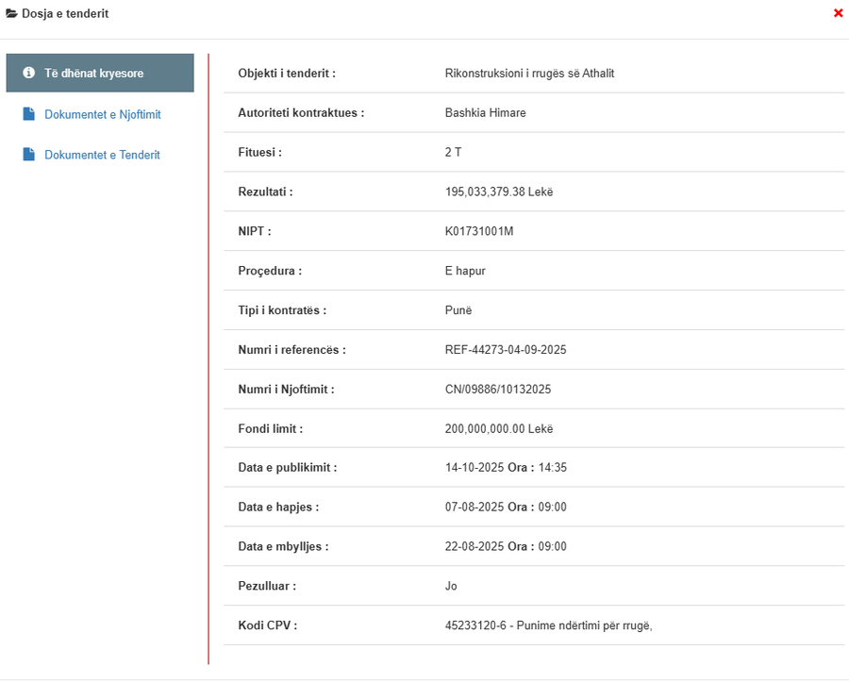Click the closing date 22-08-2025
The height and width of the screenshot is (683, 849).
tap(474, 547)
